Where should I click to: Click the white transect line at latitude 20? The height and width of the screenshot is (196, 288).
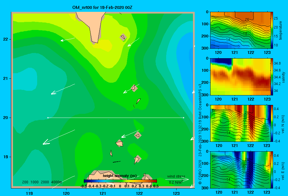[116, 118]
